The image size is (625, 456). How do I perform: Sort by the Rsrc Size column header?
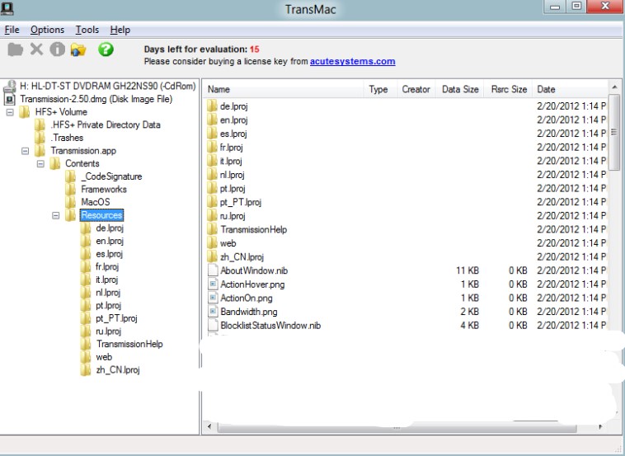(508, 89)
